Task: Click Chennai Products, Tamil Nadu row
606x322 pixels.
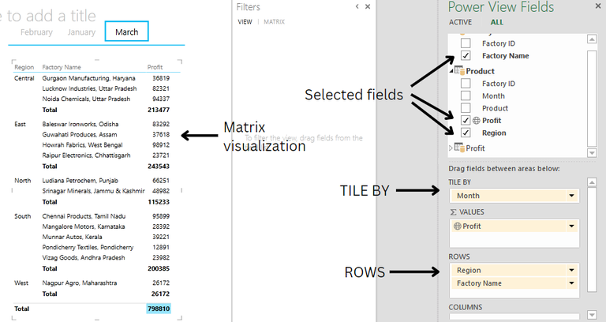Action: click(84, 216)
